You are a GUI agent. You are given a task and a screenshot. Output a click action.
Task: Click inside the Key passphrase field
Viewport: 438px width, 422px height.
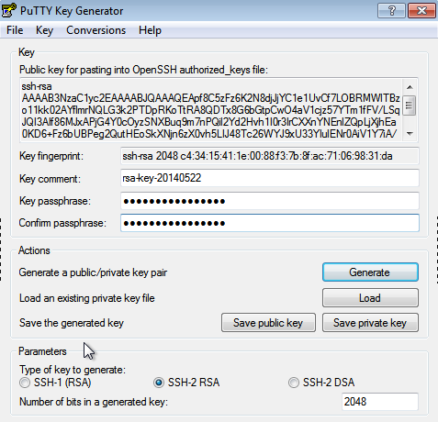pos(270,201)
